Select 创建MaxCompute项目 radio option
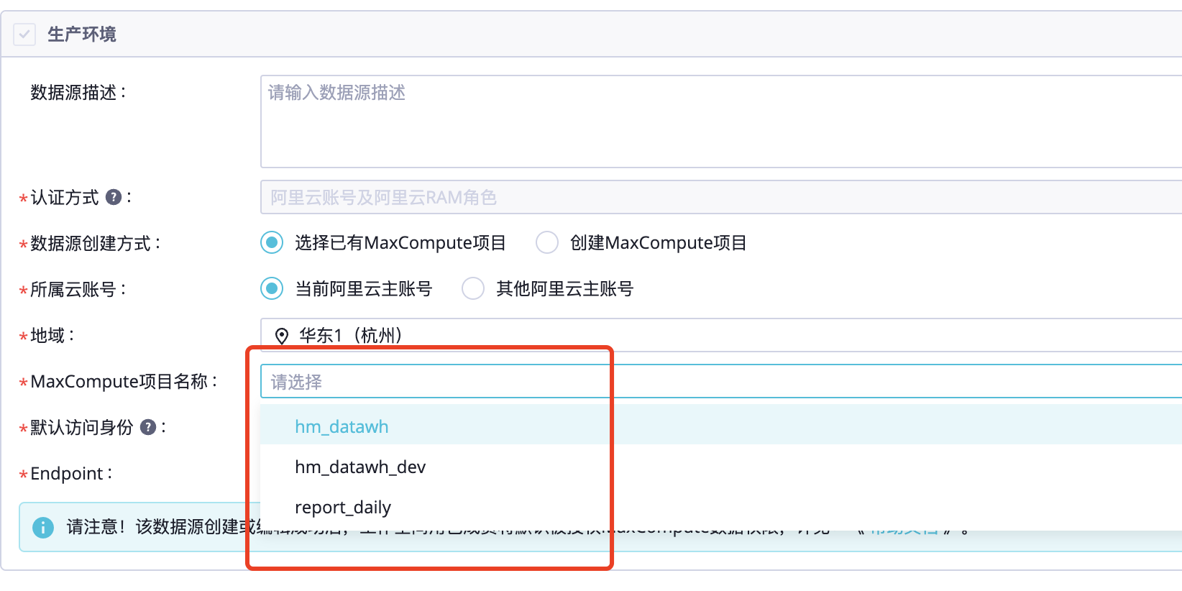This screenshot has width=1182, height=591. tap(547, 243)
